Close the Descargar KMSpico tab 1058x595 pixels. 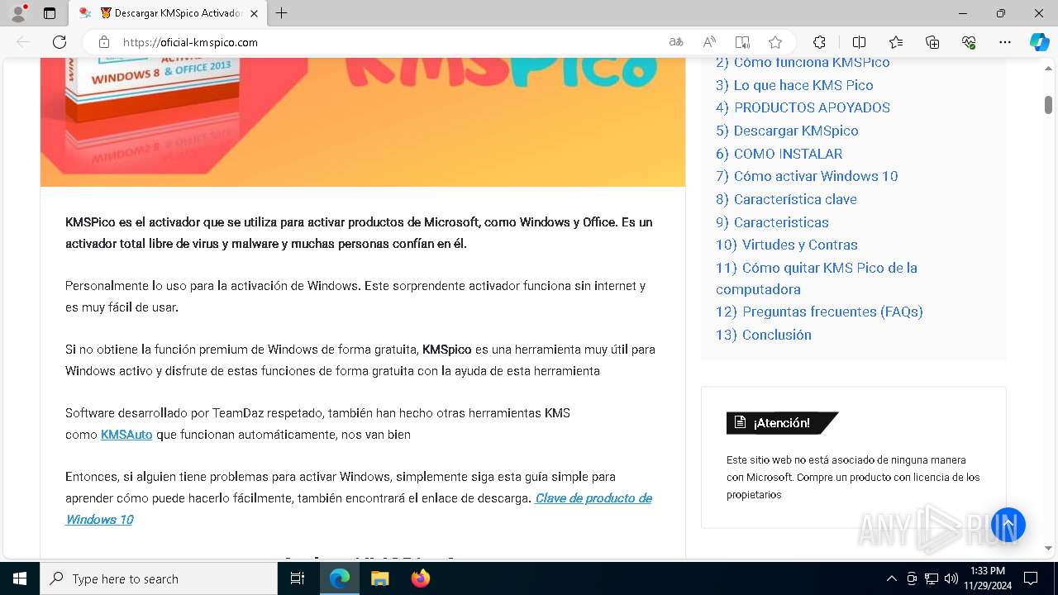pyautogui.click(x=254, y=13)
